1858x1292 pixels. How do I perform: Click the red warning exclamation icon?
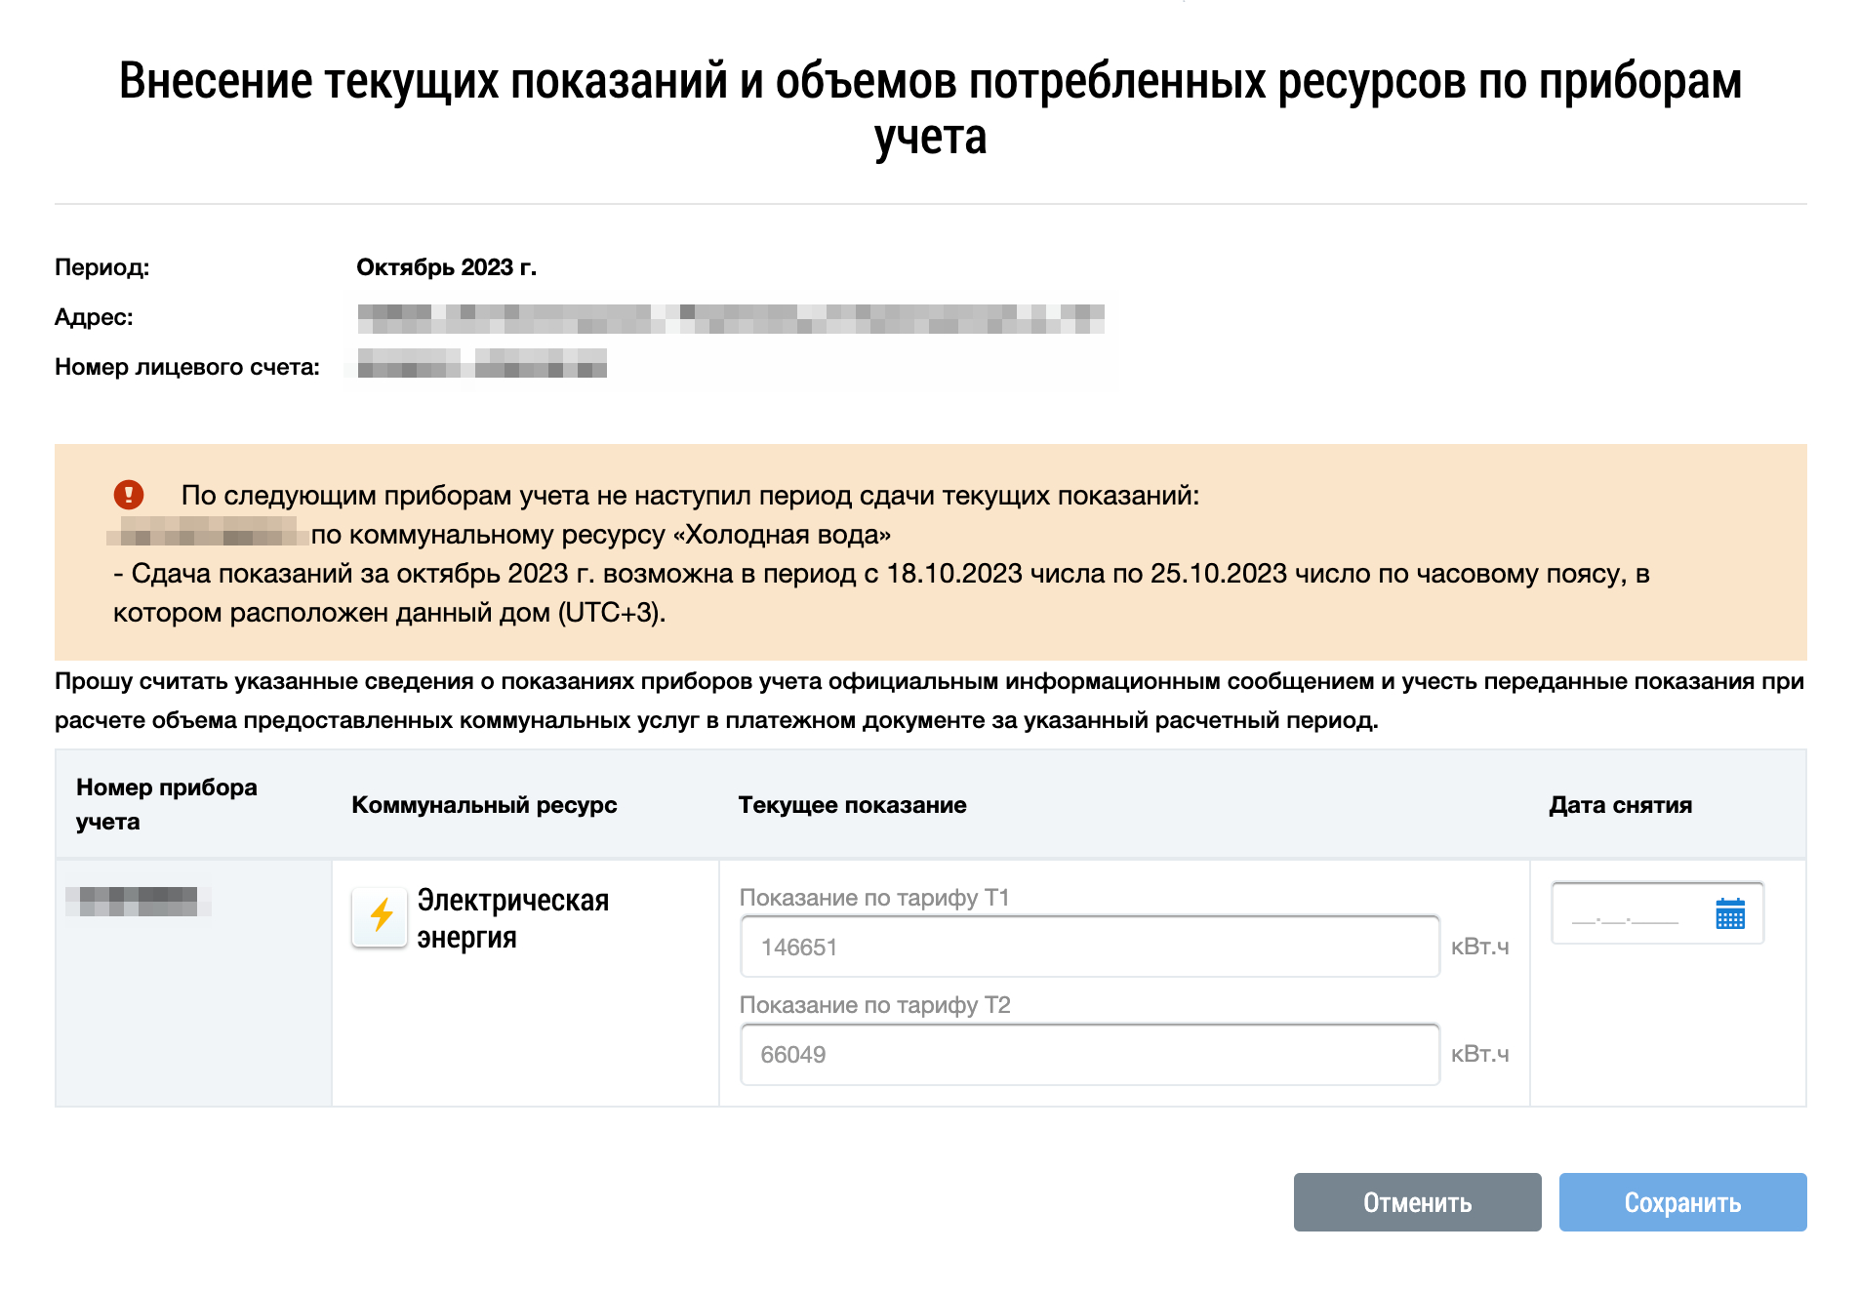point(129,495)
